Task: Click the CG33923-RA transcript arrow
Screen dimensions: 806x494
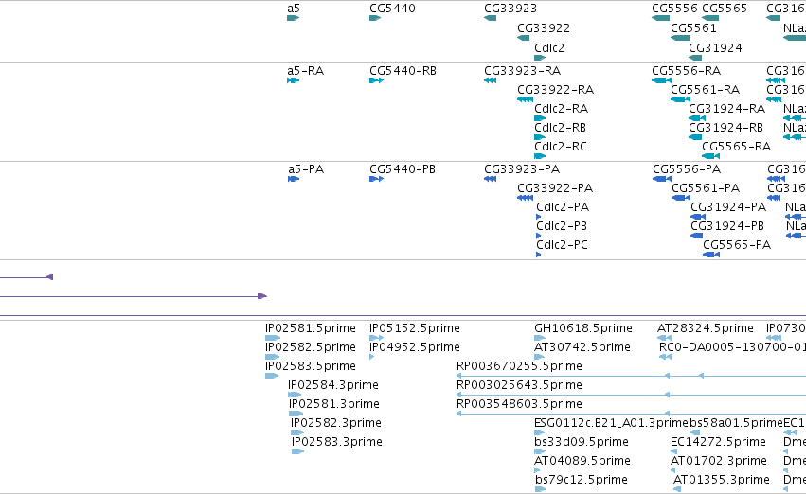Action: (490, 80)
